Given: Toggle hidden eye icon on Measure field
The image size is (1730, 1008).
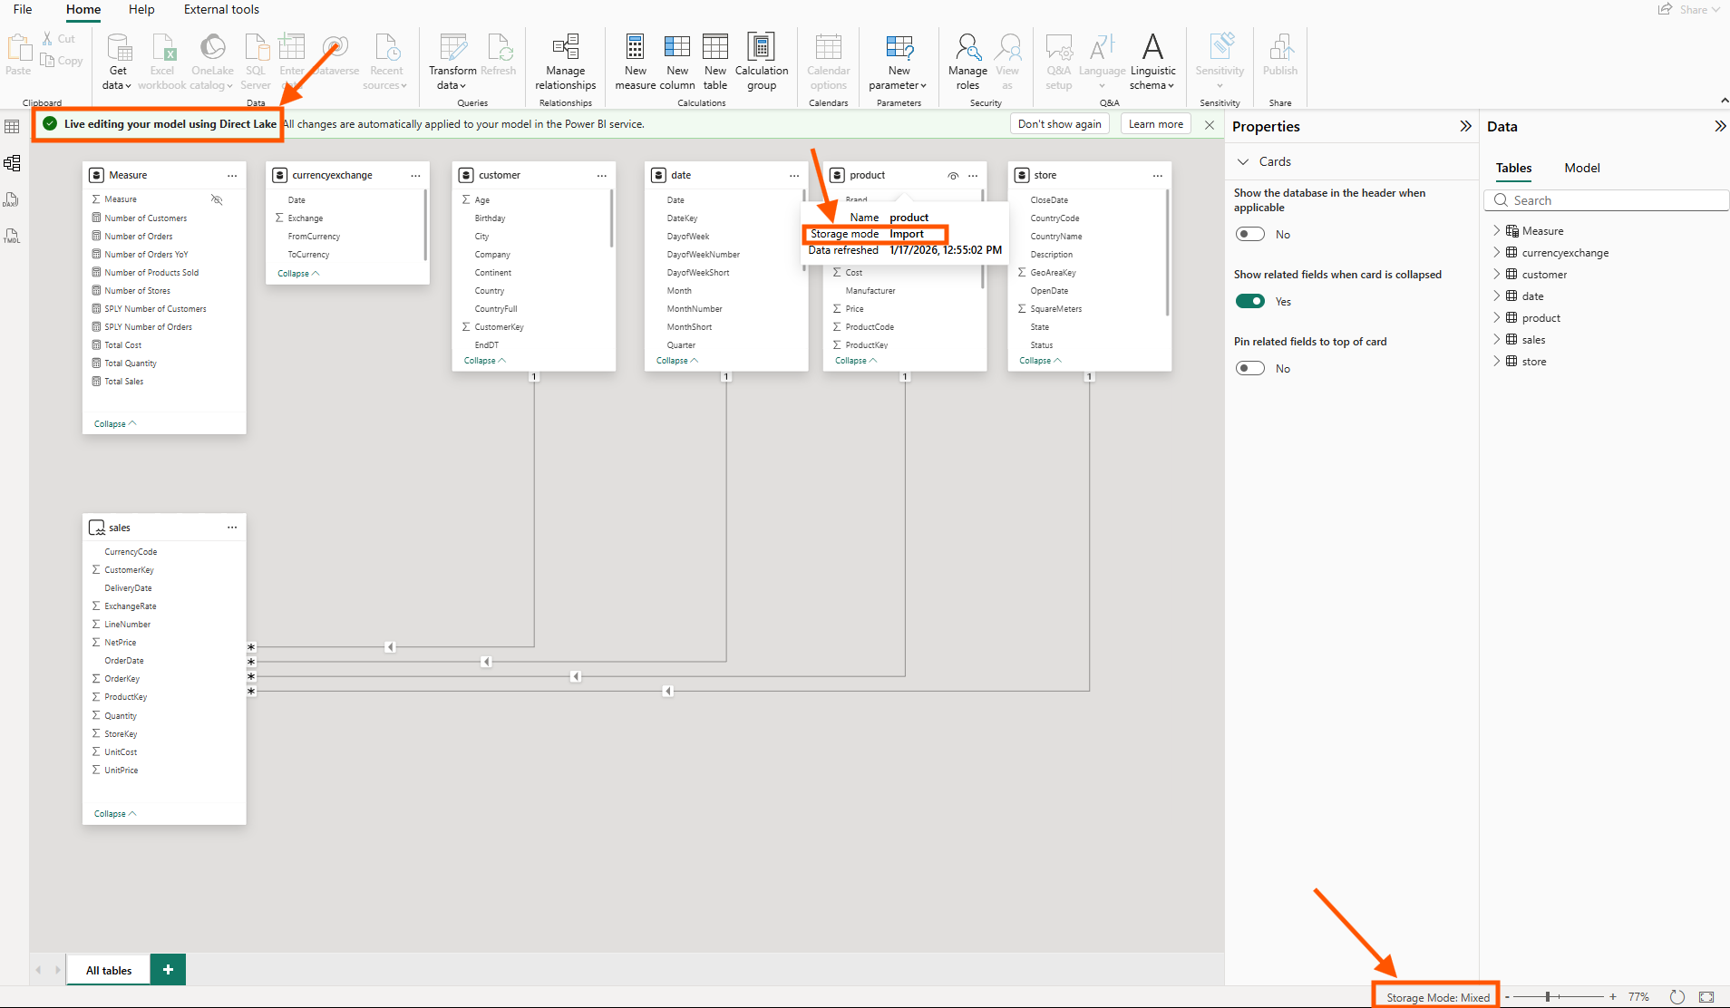Looking at the screenshot, I should [217, 199].
